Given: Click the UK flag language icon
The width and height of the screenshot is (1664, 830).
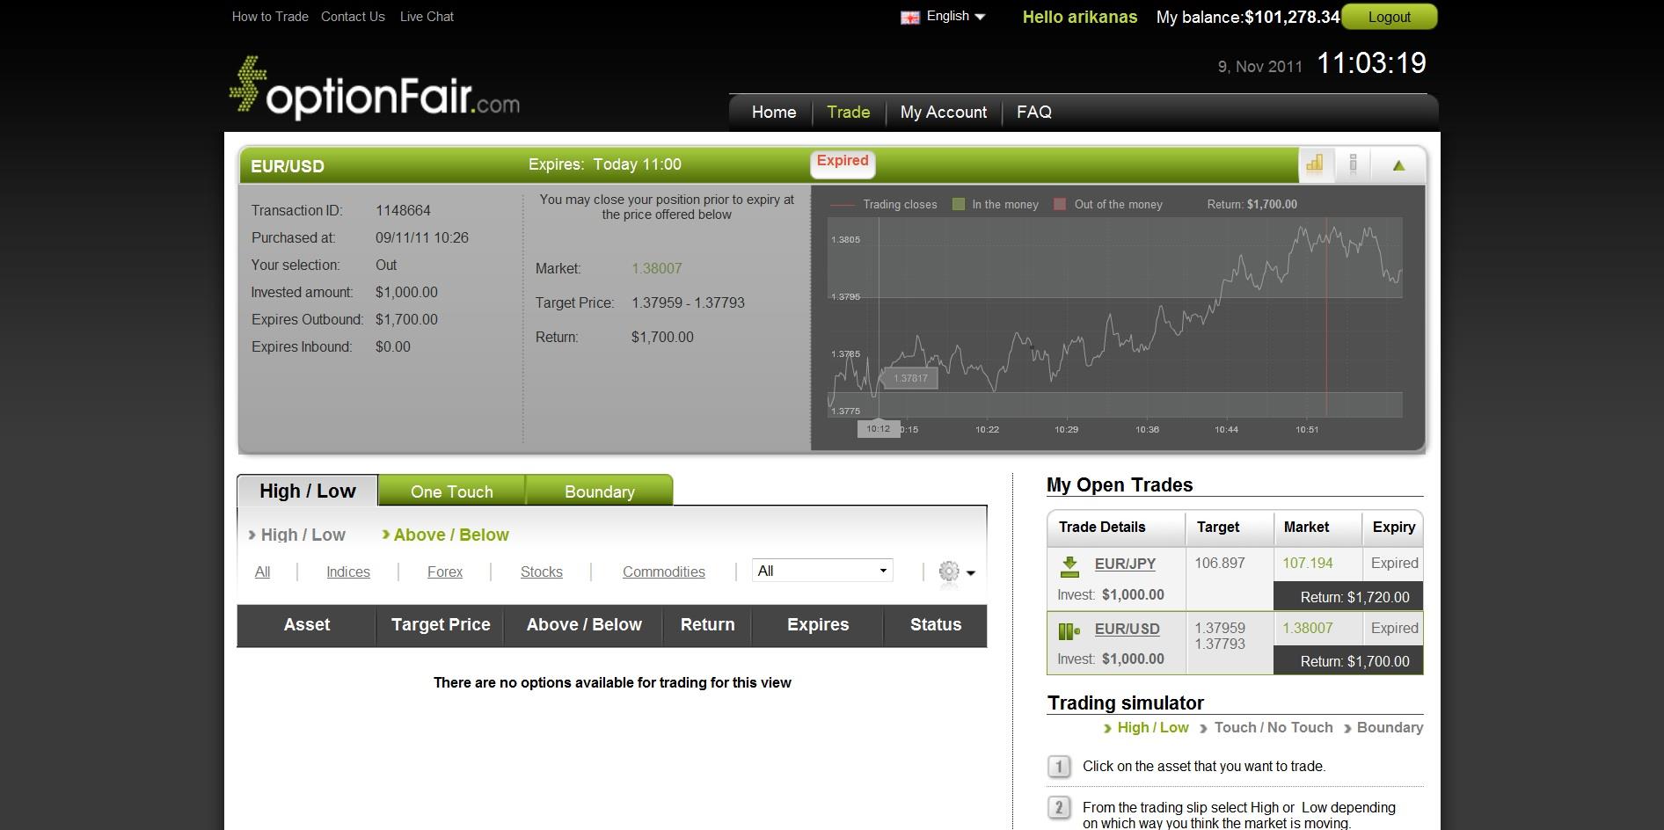Looking at the screenshot, I should point(909,18).
